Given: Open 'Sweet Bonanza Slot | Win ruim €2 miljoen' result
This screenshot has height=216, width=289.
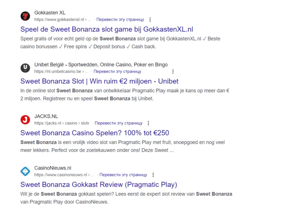Looking at the screenshot, I should (99, 81).
